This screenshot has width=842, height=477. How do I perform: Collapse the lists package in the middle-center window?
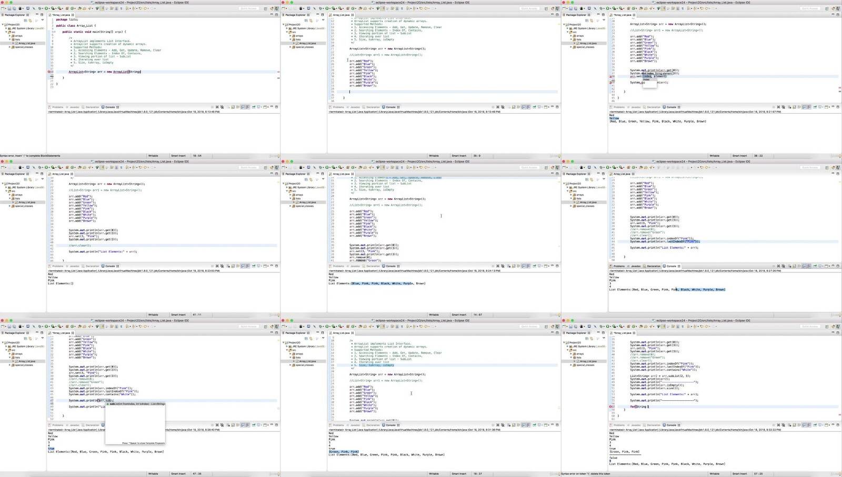click(x=289, y=198)
